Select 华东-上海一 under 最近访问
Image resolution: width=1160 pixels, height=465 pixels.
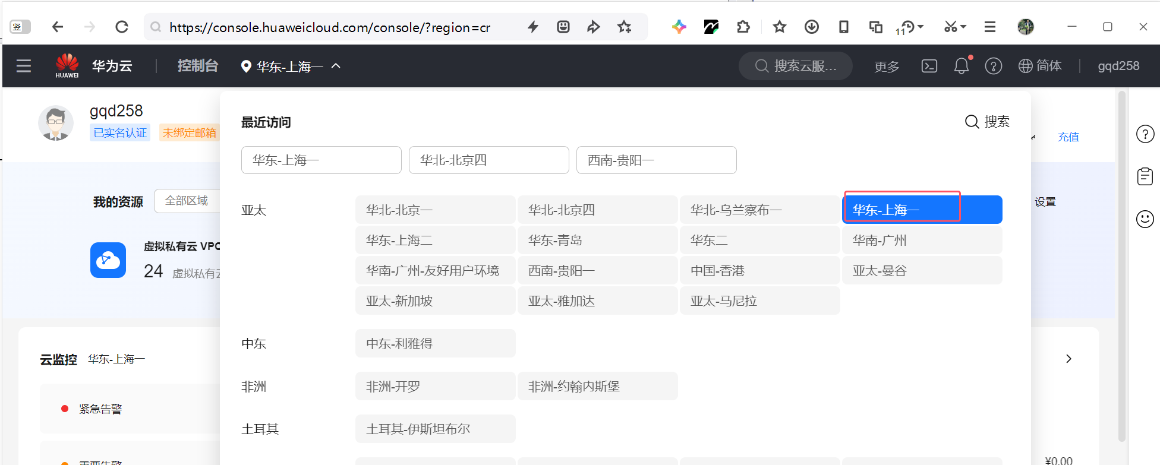[x=321, y=160]
